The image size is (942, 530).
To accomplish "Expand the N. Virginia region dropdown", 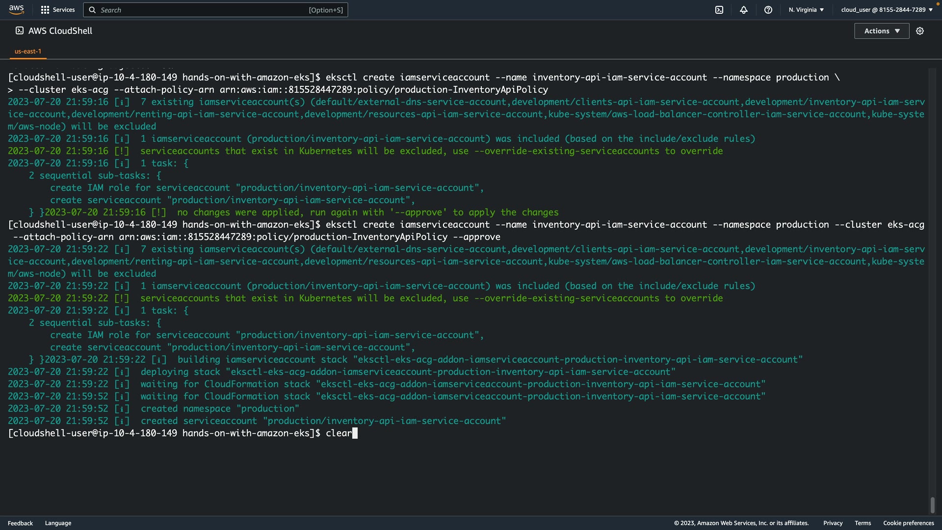I will tap(806, 10).
